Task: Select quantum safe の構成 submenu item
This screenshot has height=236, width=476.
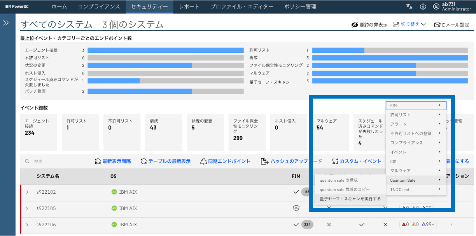Action: point(350,180)
